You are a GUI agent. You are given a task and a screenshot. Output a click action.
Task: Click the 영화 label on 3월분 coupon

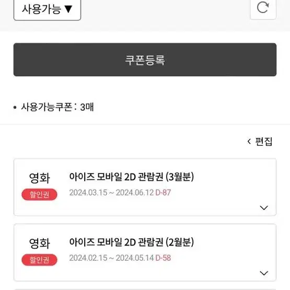pyautogui.click(x=40, y=178)
